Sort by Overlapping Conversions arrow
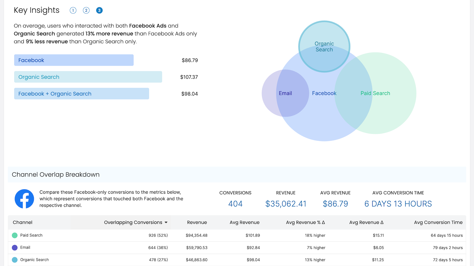This screenshot has width=474, height=266. (166, 223)
